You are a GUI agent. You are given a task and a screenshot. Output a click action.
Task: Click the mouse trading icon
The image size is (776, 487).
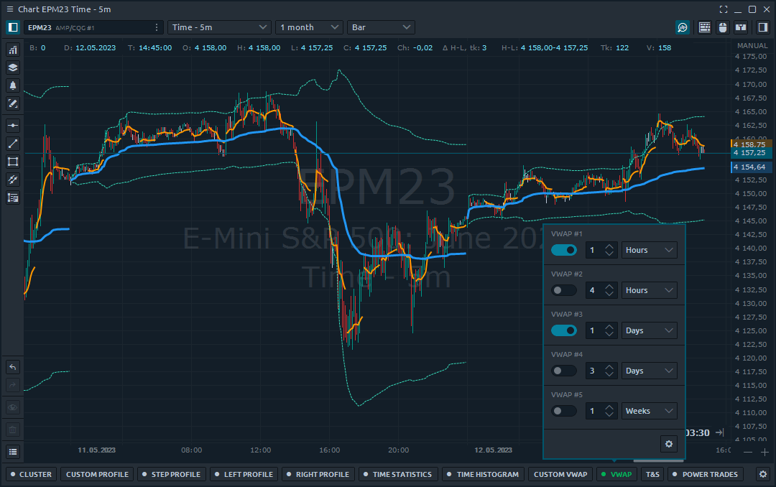click(x=723, y=27)
